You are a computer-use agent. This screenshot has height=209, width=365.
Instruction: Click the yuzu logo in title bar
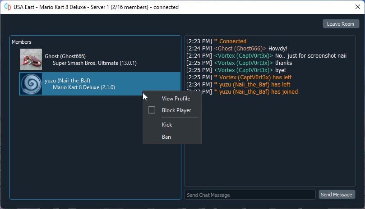pos(8,7)
